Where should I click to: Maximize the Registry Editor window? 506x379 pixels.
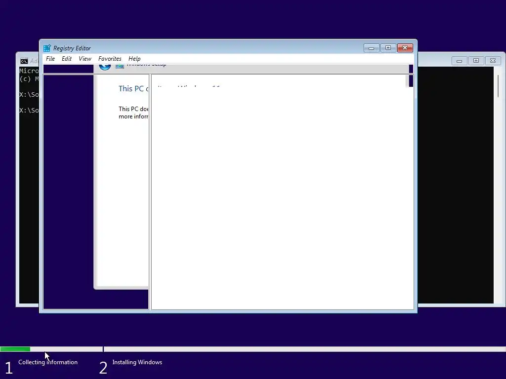(x=388, y=48)
